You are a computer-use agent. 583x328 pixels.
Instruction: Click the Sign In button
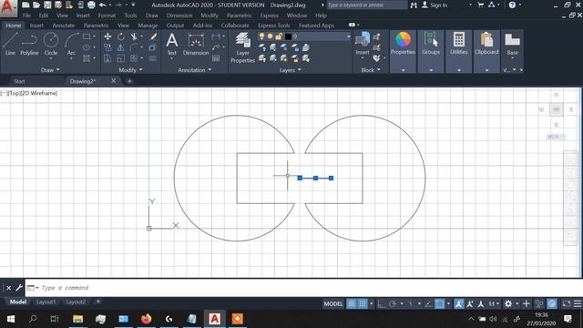pyautogui.click(x=435, y=5)
